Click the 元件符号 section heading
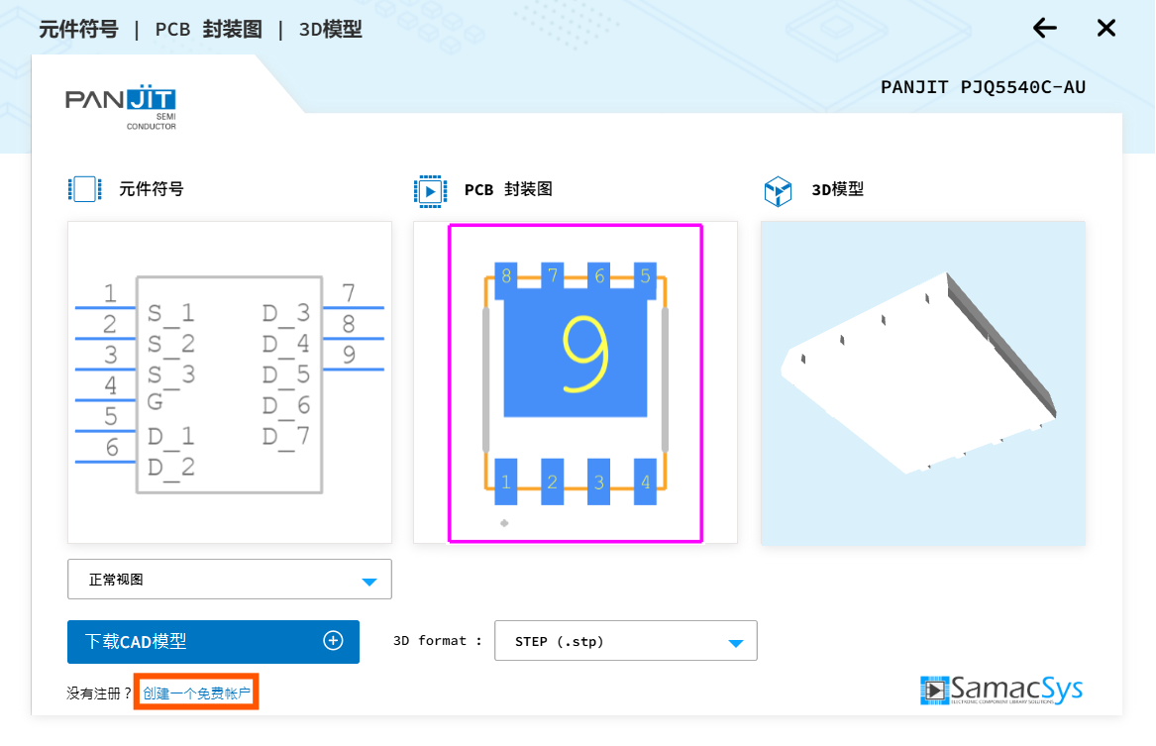The image size is (1156, 746). pyautogui.click(x=152, y=189)
